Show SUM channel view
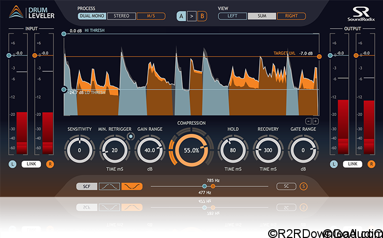 (x=262, y=16)
